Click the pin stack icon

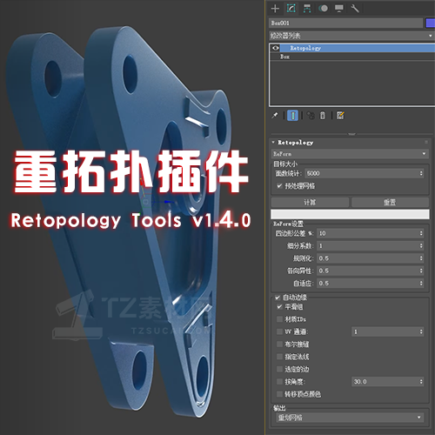click(274, 116)
